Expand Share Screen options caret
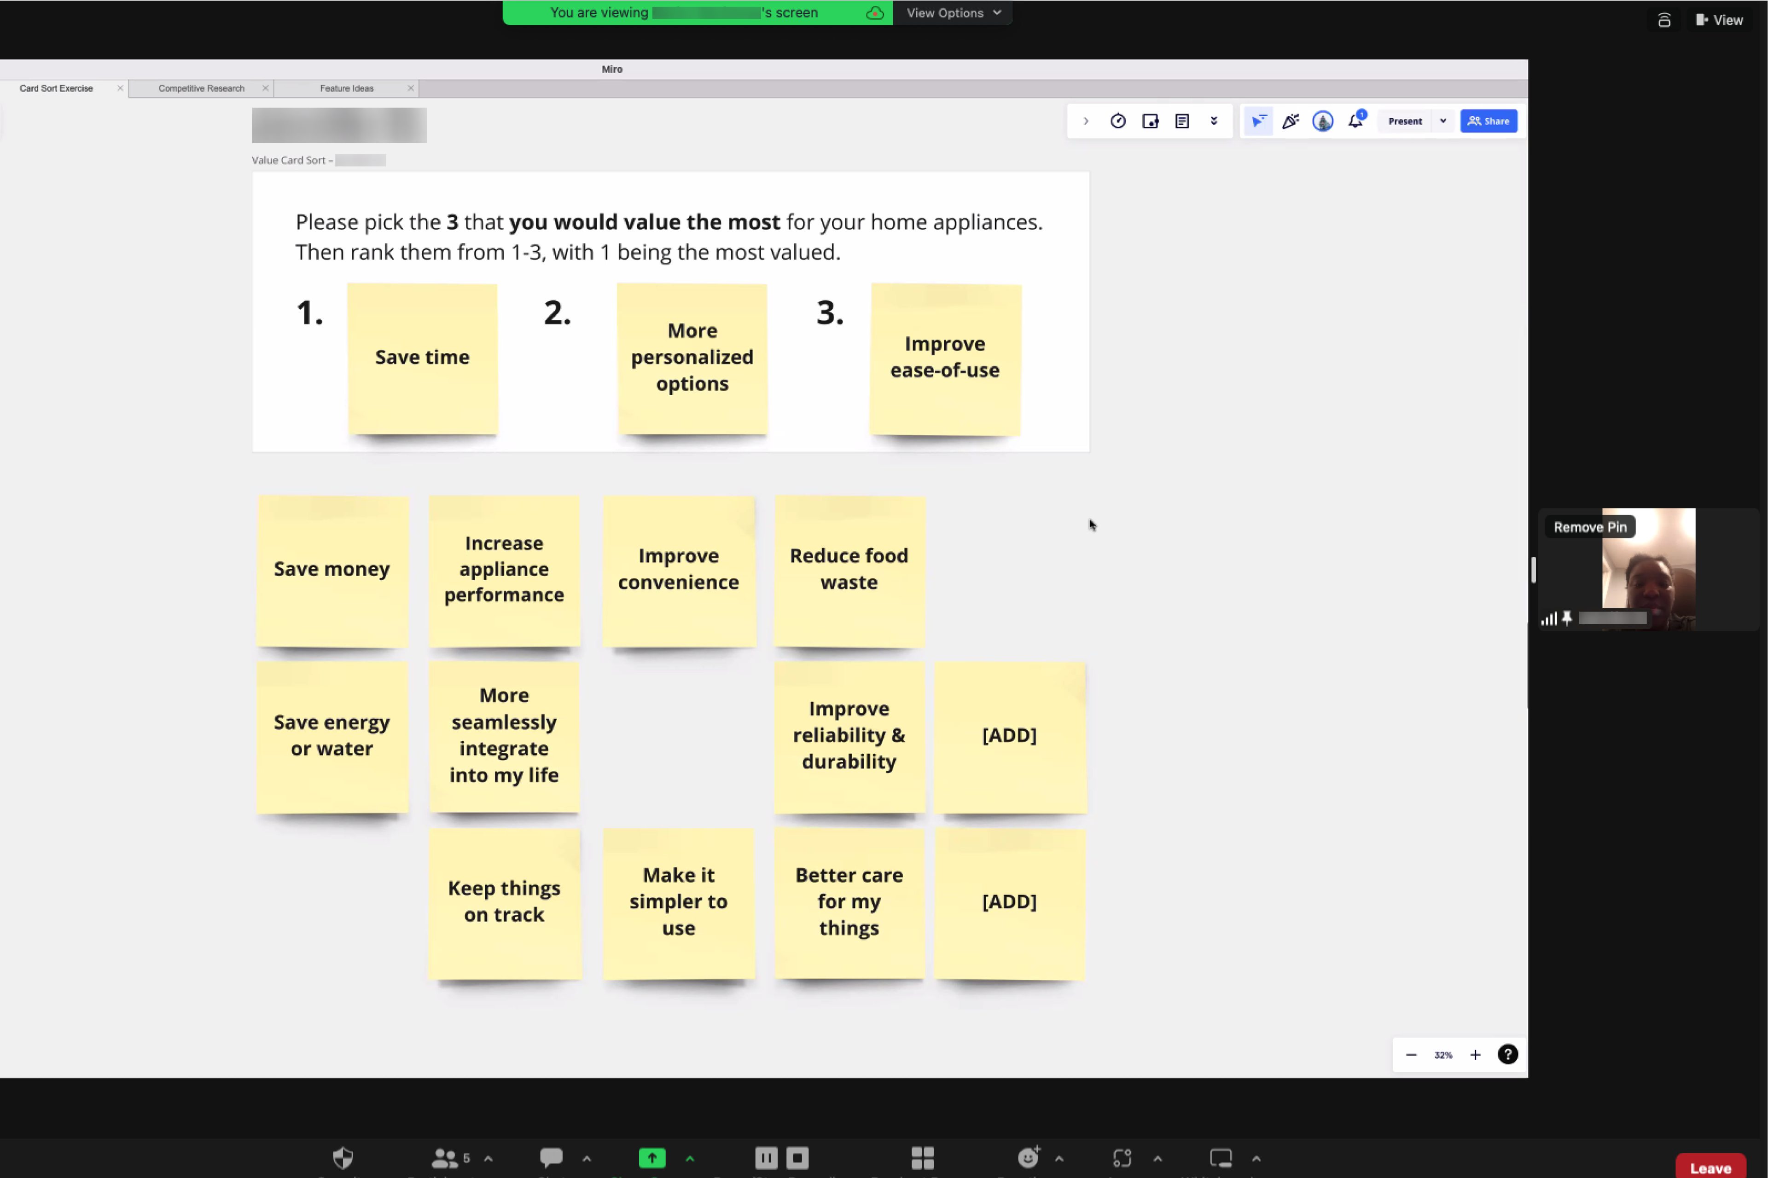Viewport: 1768px width, 1178px height. [x=689, y=1159]
